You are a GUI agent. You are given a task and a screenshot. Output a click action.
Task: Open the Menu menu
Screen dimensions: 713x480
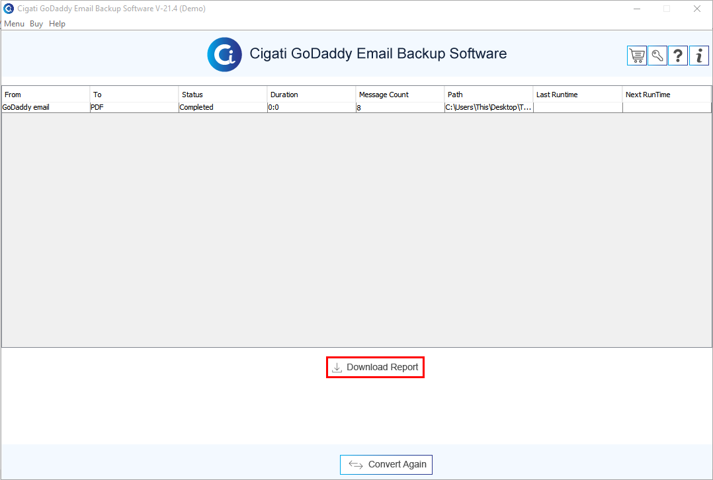click(14, 24)
